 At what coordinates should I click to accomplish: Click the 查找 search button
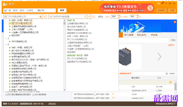click(62, 10)
